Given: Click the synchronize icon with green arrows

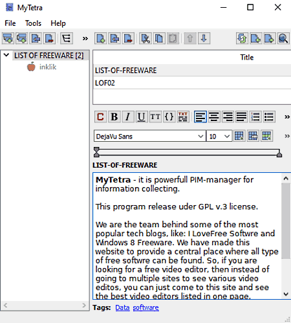Looking at the screenshot, I should click(242, 39).
